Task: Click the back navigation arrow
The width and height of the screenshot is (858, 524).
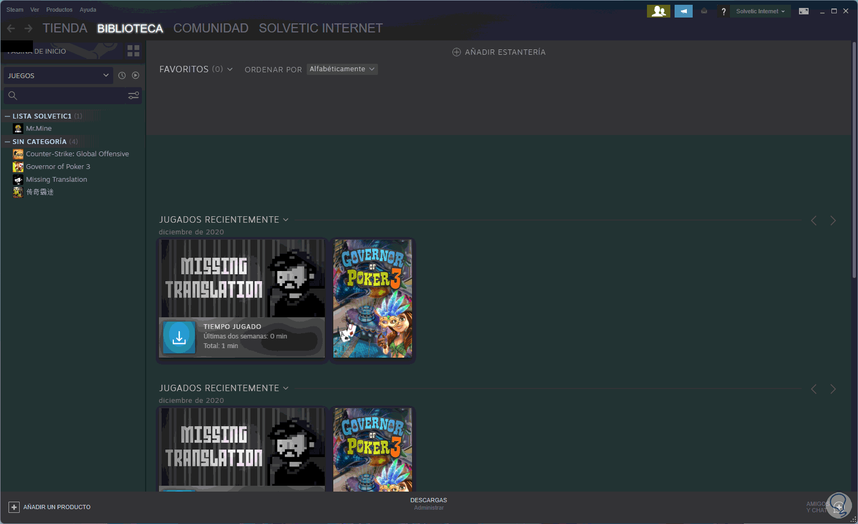Action: point(11,28)
